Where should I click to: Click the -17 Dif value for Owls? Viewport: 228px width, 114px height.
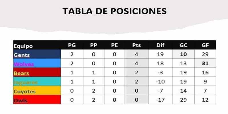point(160,99)
